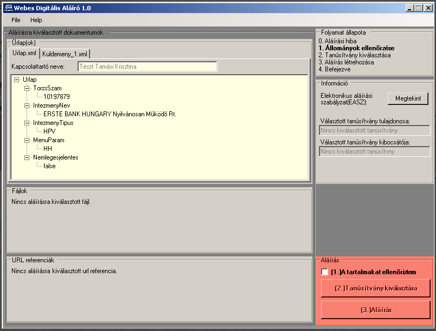Click status step Állományok ellenőrzése

pos(356,48)
